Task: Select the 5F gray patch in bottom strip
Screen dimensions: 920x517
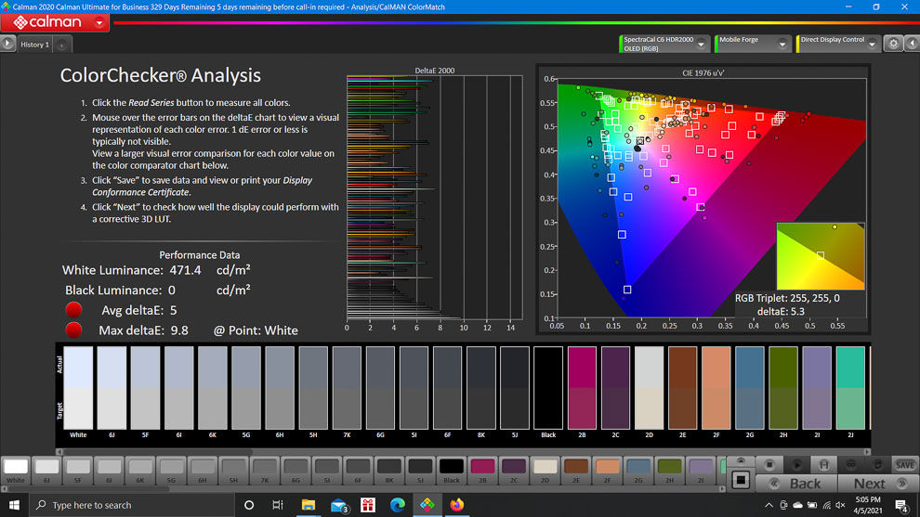Action: point(78,471)
